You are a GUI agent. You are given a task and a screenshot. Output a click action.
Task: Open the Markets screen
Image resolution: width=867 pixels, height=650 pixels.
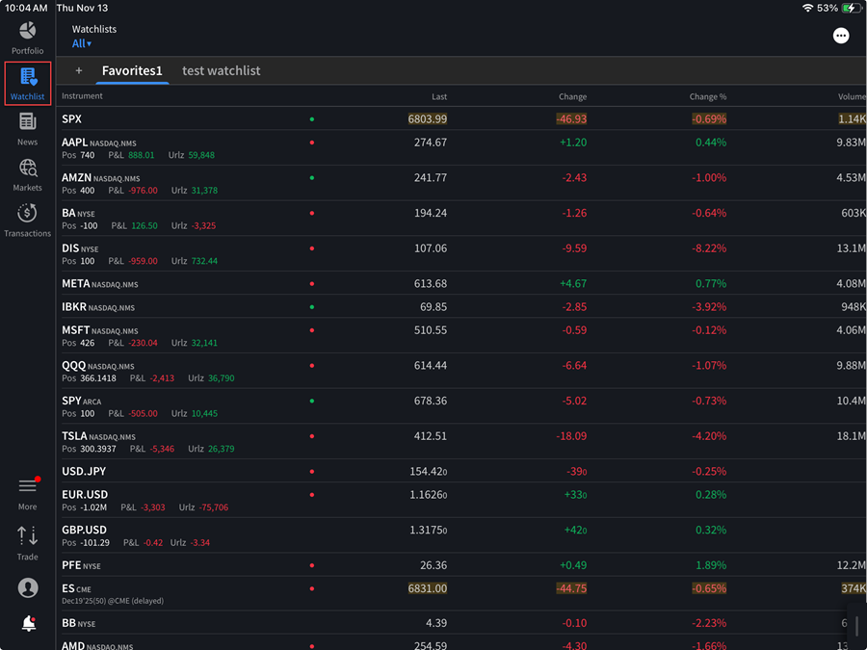click(27, 173)
